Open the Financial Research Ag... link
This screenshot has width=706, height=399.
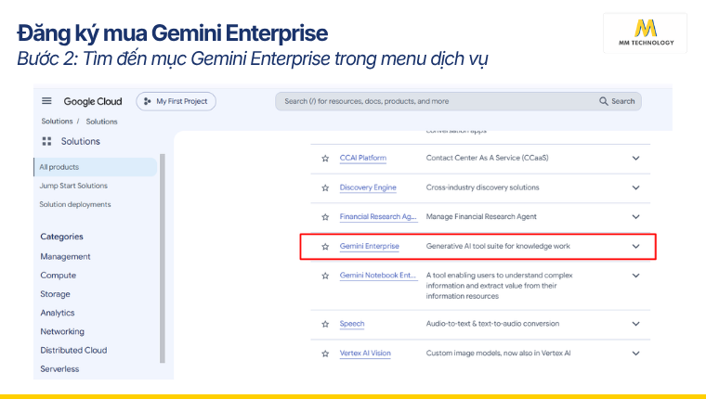378,217
